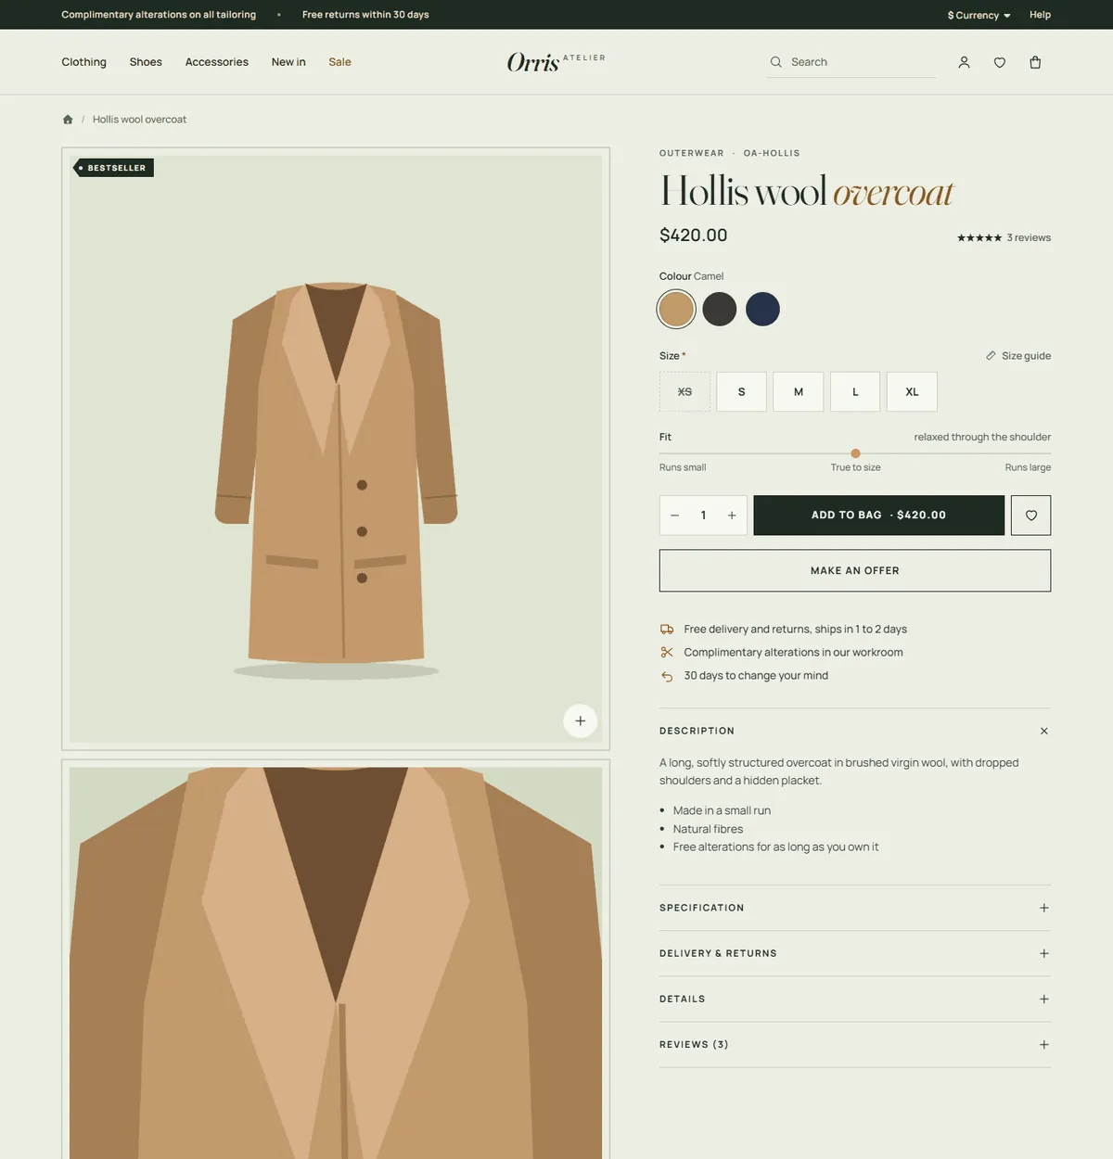
Task: Click the Search input field
Action: click(x=851, y=62)
